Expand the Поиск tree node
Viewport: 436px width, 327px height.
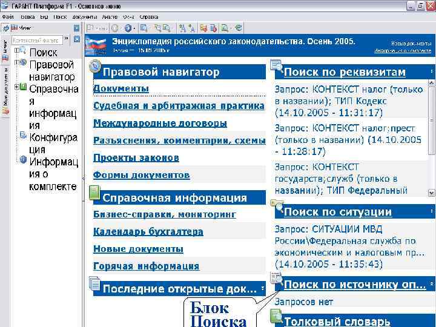click(x=17, y=50)
